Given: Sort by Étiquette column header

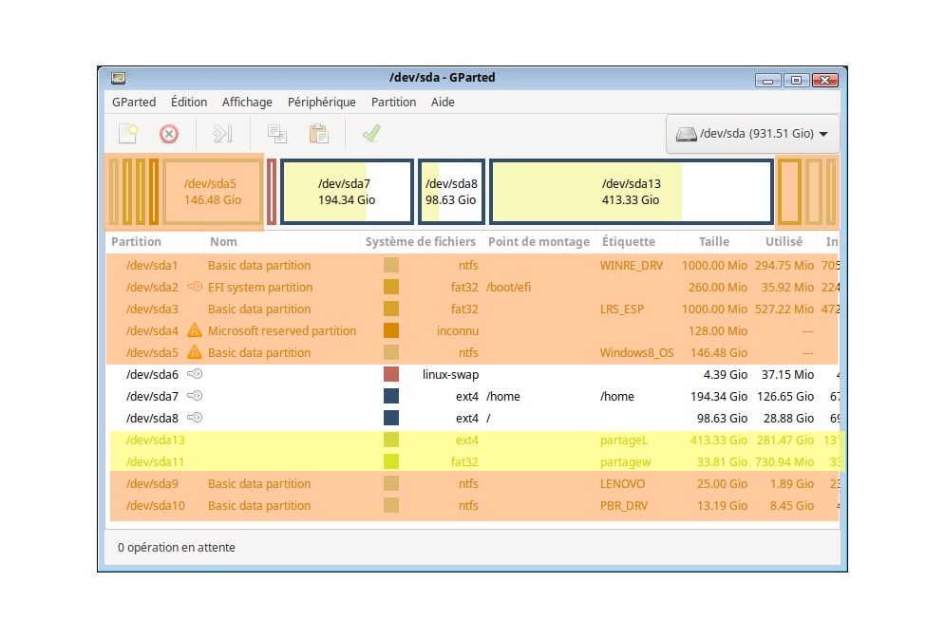Looking at the screenshot, I should click(636, 241).
